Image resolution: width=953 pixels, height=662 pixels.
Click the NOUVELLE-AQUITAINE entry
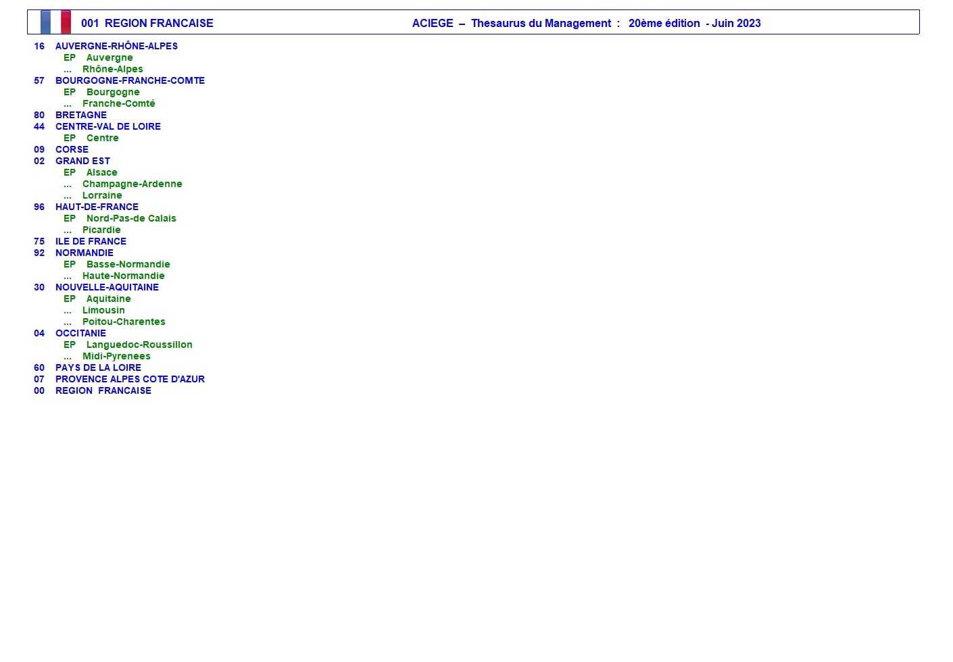107,287
